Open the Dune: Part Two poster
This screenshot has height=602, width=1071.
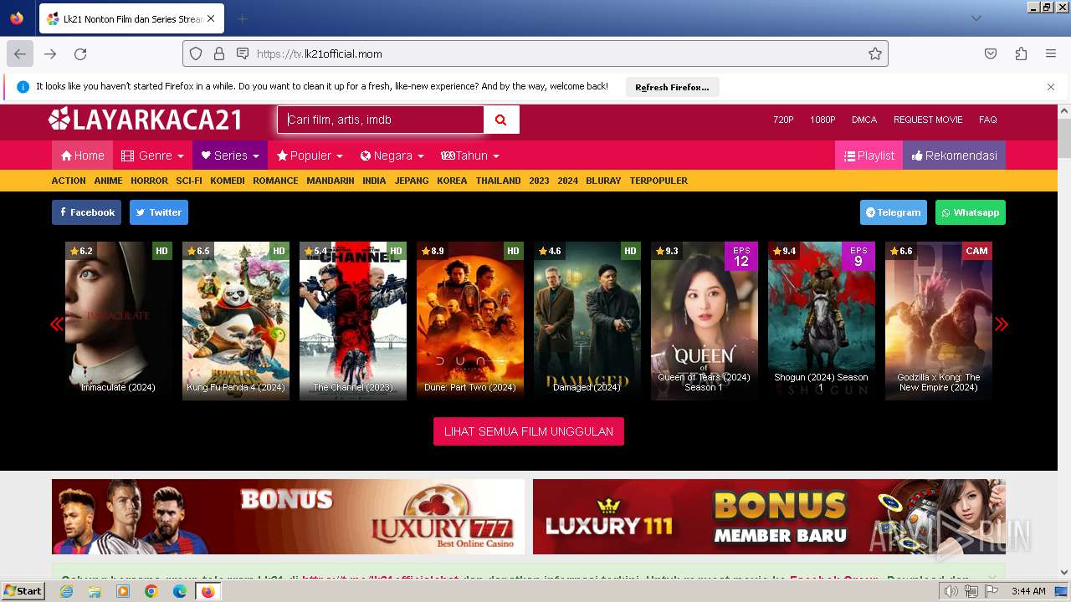pos(470,321)
